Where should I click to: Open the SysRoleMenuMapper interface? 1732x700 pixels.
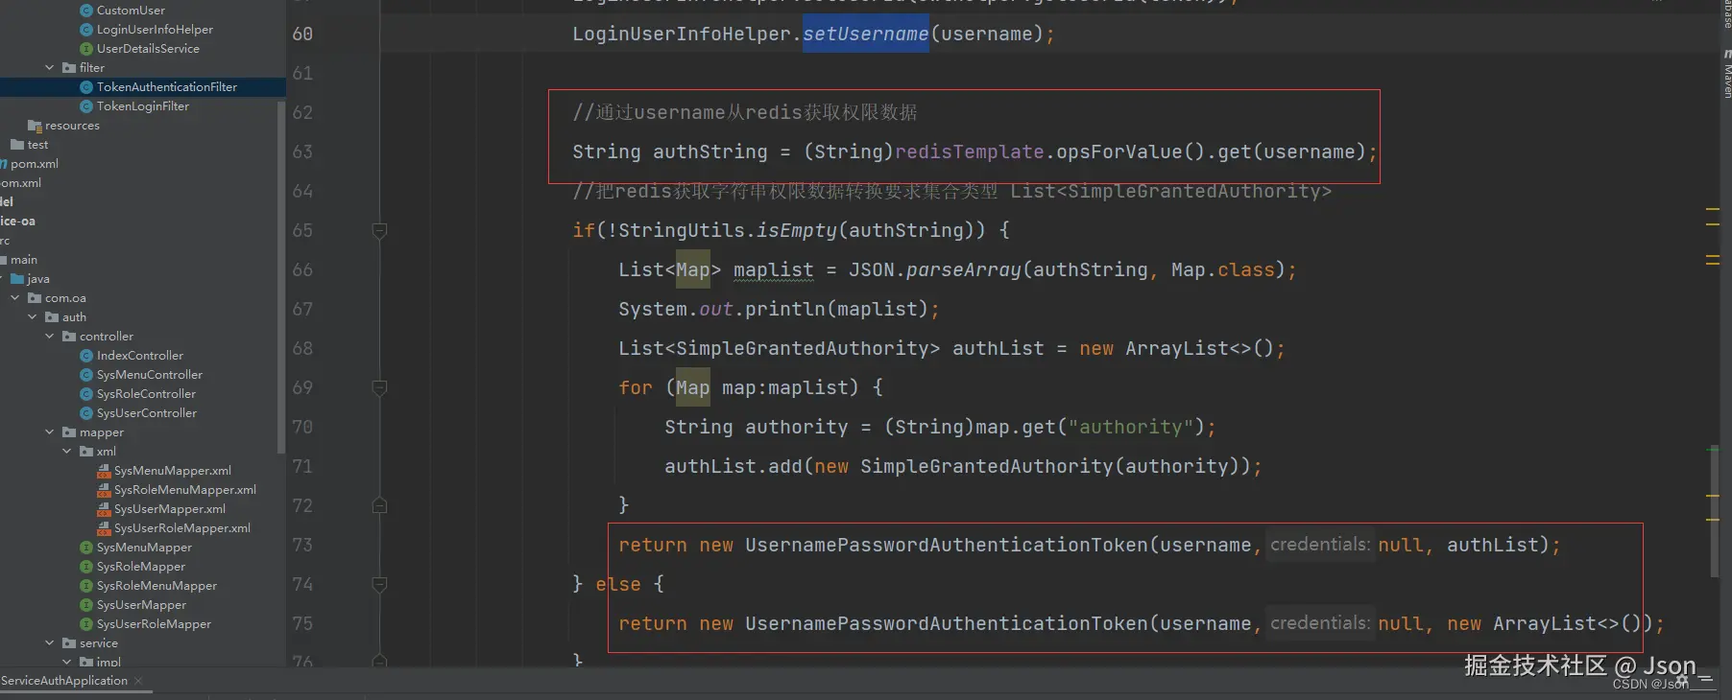[x=156, y=586]
